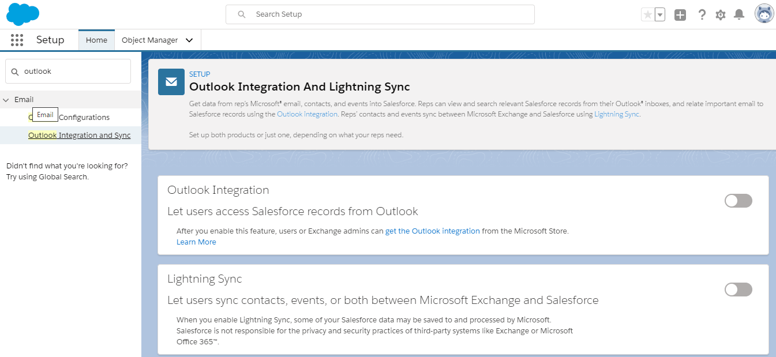Click the favorites star icon
Viewport: 776px width, 357px height.
pyautogui.click(x=647, y=14)
